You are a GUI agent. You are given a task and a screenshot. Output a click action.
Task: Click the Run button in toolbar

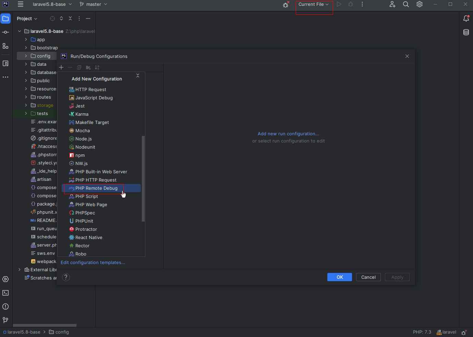tap(339, 4)
